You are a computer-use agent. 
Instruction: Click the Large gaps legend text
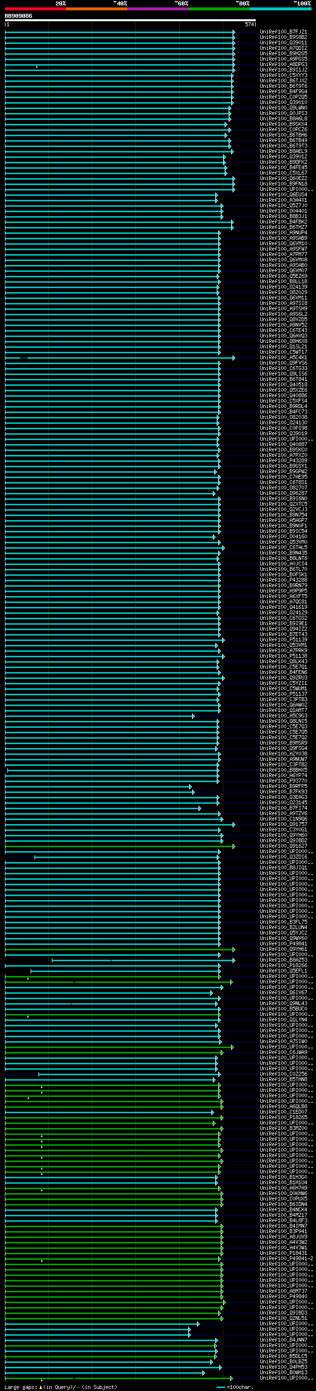pyautogui.click(x=61, y=1387)
